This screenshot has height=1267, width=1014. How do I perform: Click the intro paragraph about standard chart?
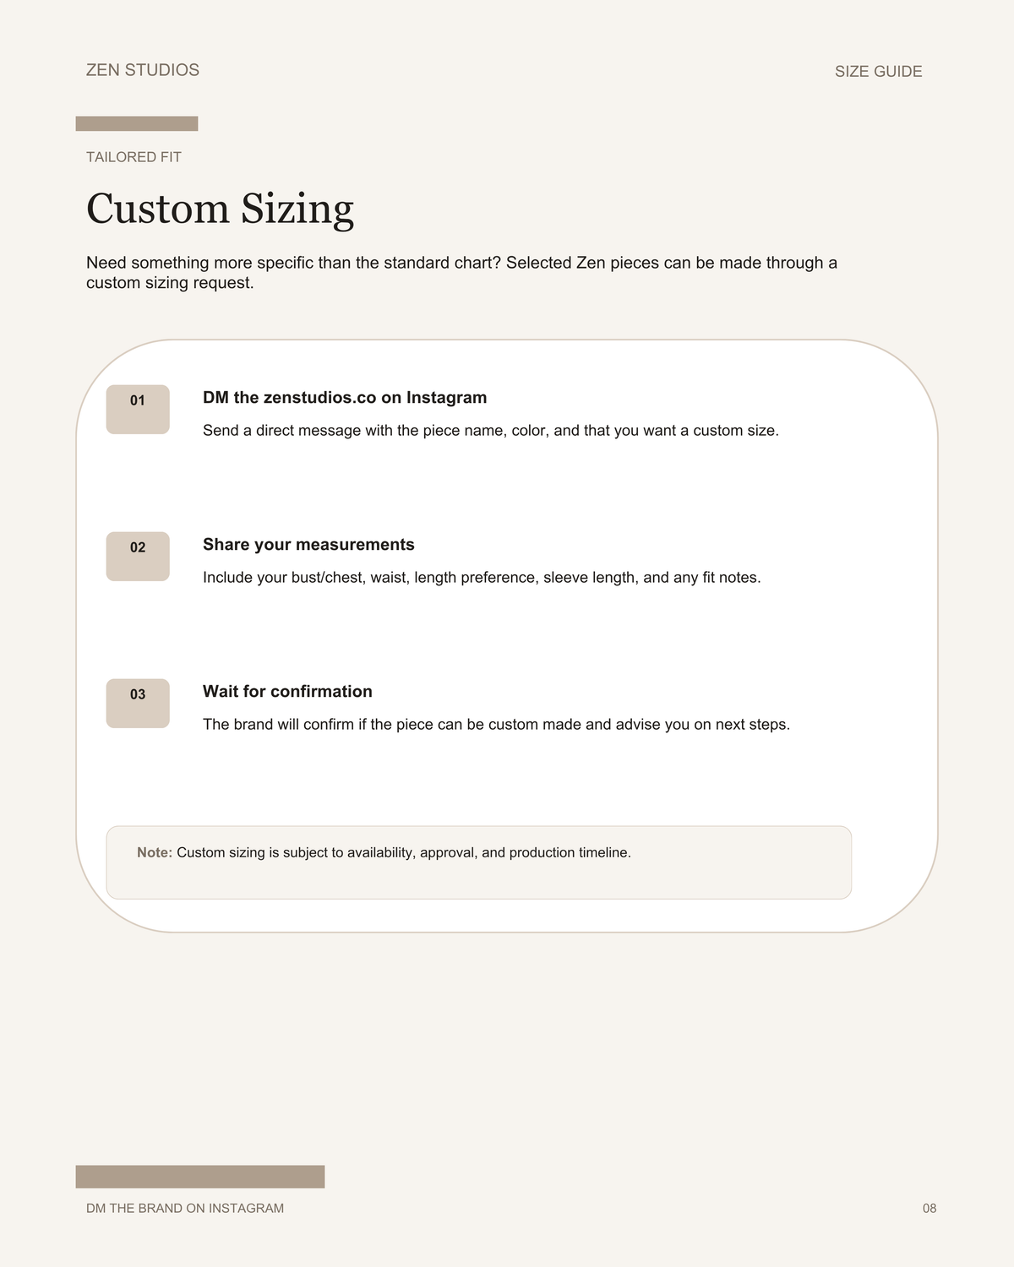tap(461, 273)
